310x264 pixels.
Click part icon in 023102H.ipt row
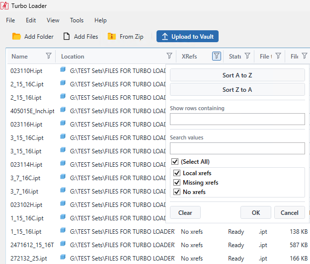tap(63, 203)
